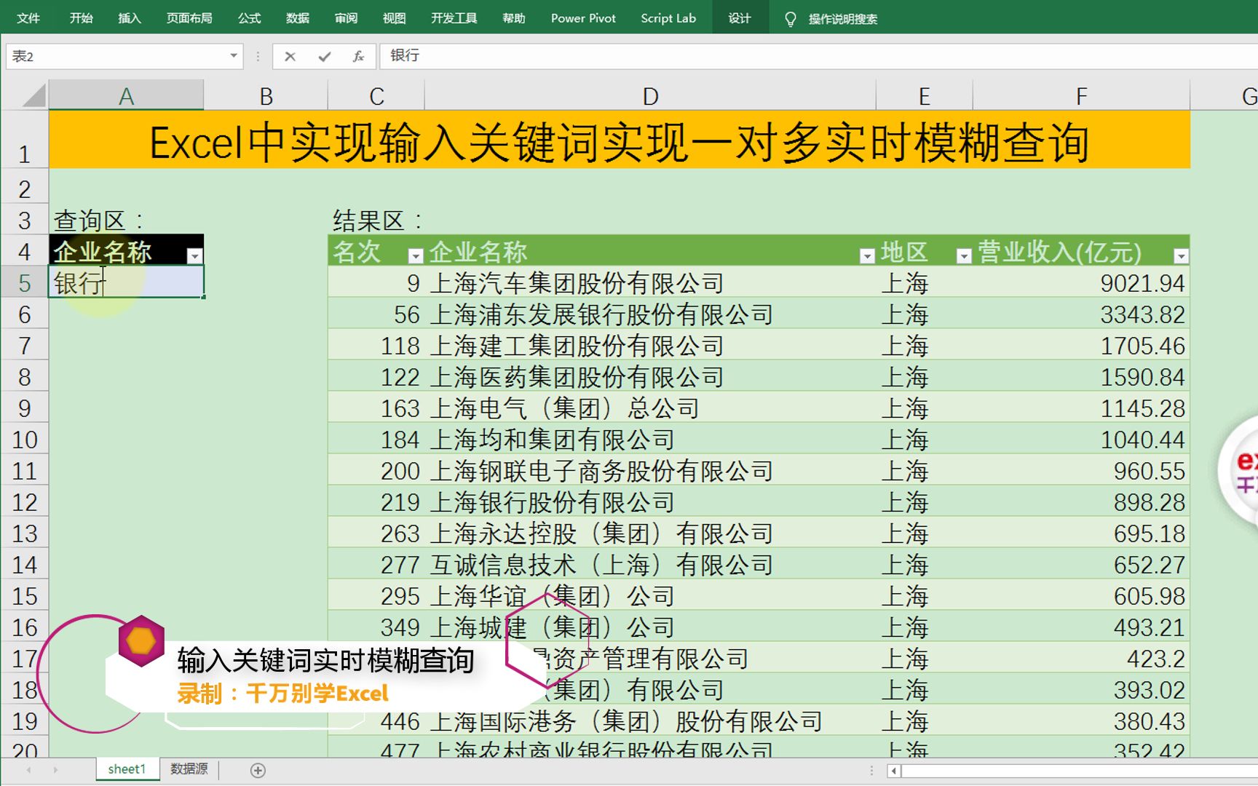Image resolution: width=1258 pixels, height=786 pixels.
Task: Switch to the sheet1 worksheet tab
Action: [x=127, y=769]
